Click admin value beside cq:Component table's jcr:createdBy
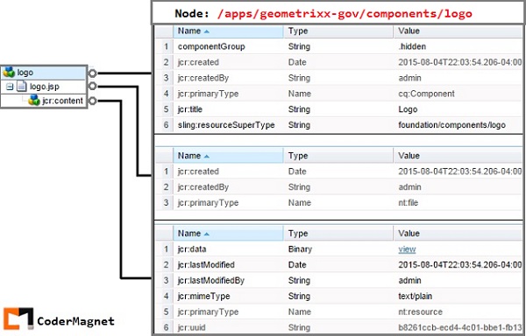The image size is (526, 336). coord(409,78)
